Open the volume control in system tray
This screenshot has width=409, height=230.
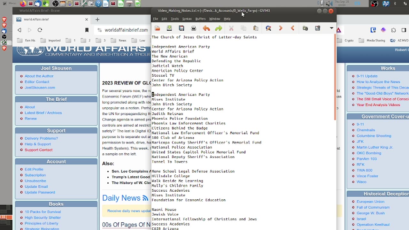329,4
